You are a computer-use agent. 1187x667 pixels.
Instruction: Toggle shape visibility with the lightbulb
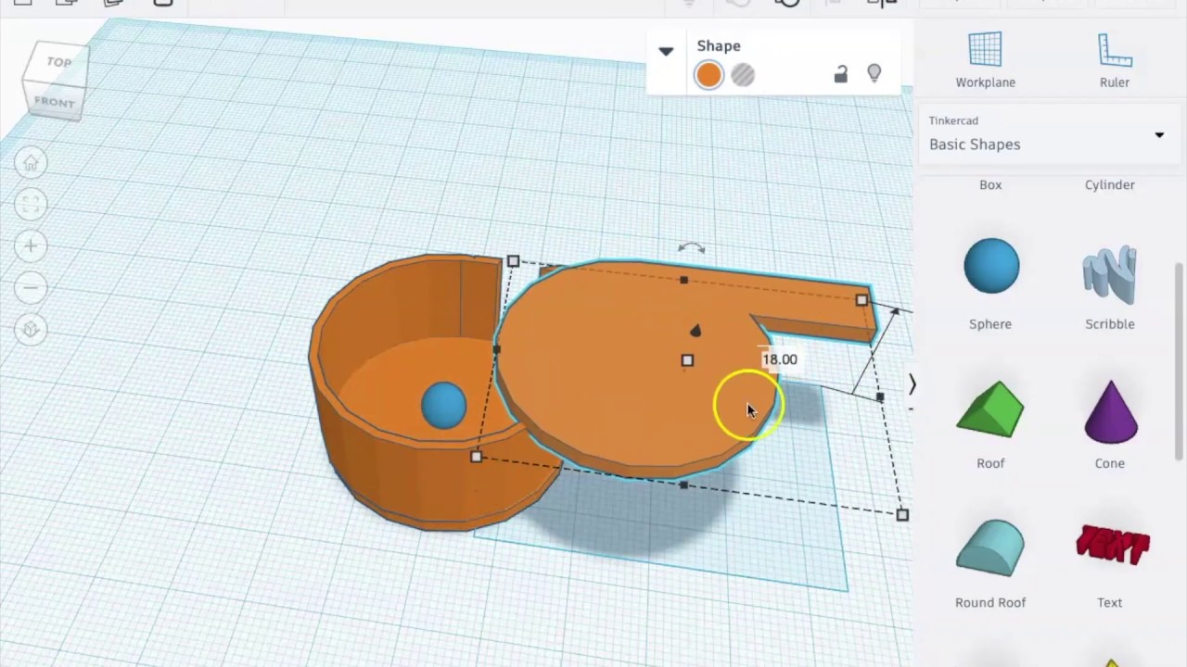(x=874, y=73)
